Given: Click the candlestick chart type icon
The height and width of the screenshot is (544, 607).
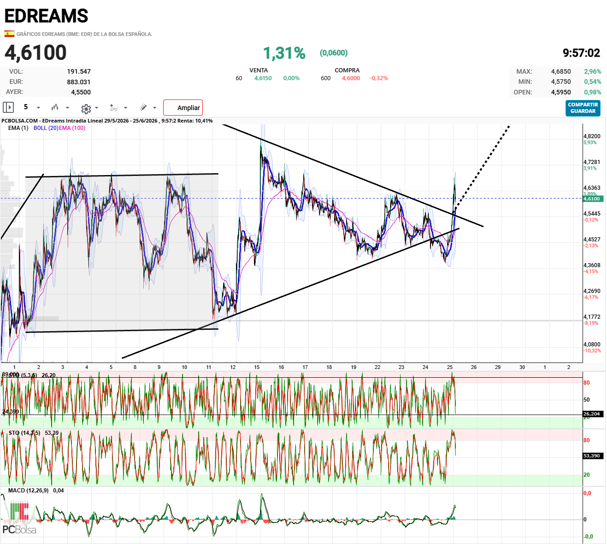Looking at the screenshot, I should point(55,107).
